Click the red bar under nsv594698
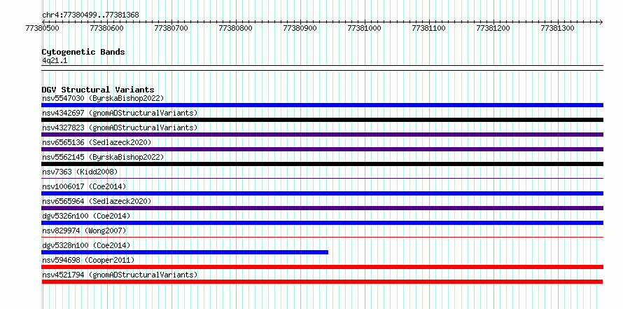The height and width of the screenshot is (309, 623). 322,267
